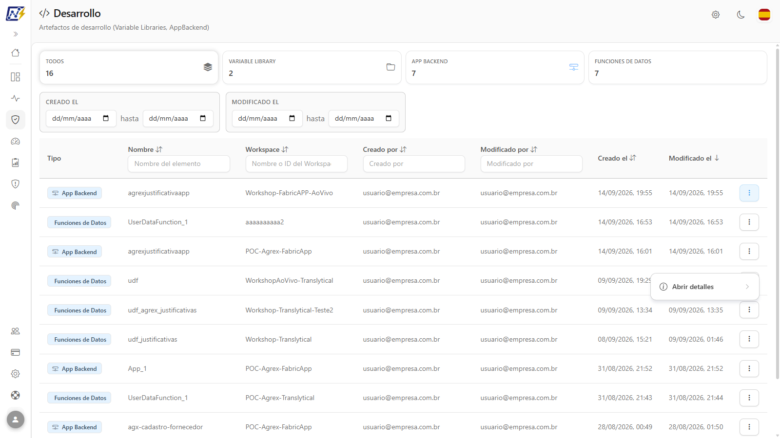Open the speedometer gauge icon in sidebar
The height and width of the screenshot is (438, 780).
(x=16, y=141)
